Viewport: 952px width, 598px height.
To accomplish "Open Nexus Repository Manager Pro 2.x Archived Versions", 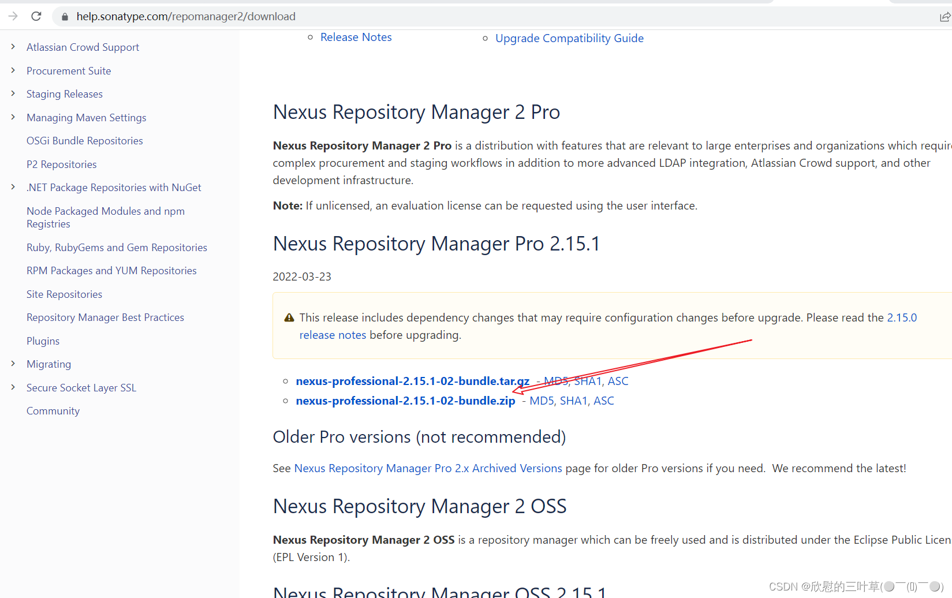I will pos(428,468).
